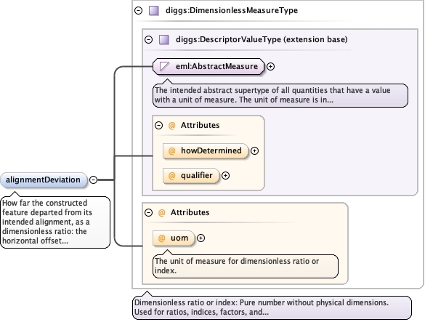425x322 pixels.
Task: Select the eml:AbstractMeasure node
Action: 209,66
